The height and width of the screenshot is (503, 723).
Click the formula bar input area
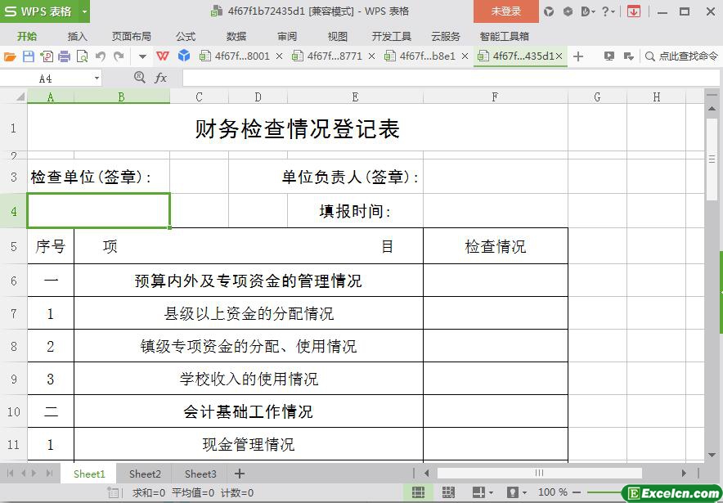coord(451,79)
